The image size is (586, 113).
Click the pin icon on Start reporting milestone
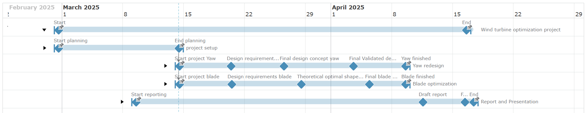click(x=138, y=100)
